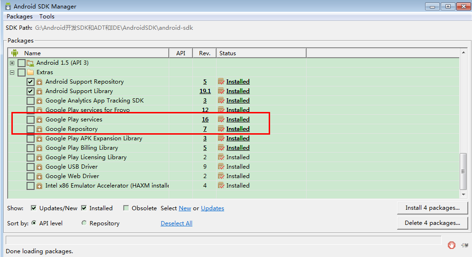Click the package list scrollbar down arrow
472x257 pixels.
point(463,195)
